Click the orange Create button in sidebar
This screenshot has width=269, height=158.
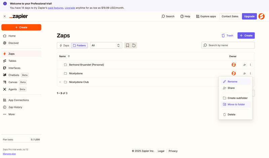(x=21, y=27)
